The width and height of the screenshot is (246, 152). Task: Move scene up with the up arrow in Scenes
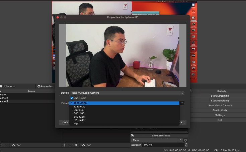coord(13,145)
